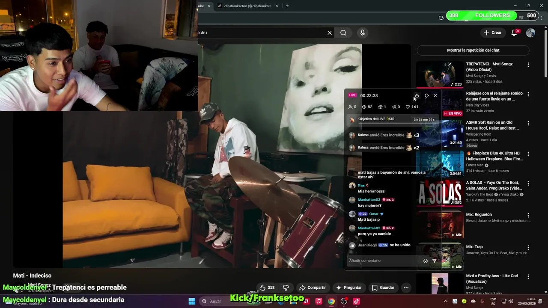Viewport: 548px width, 308px height.
Task: Show hidden system tray icons
Action: tap(446, 301)
